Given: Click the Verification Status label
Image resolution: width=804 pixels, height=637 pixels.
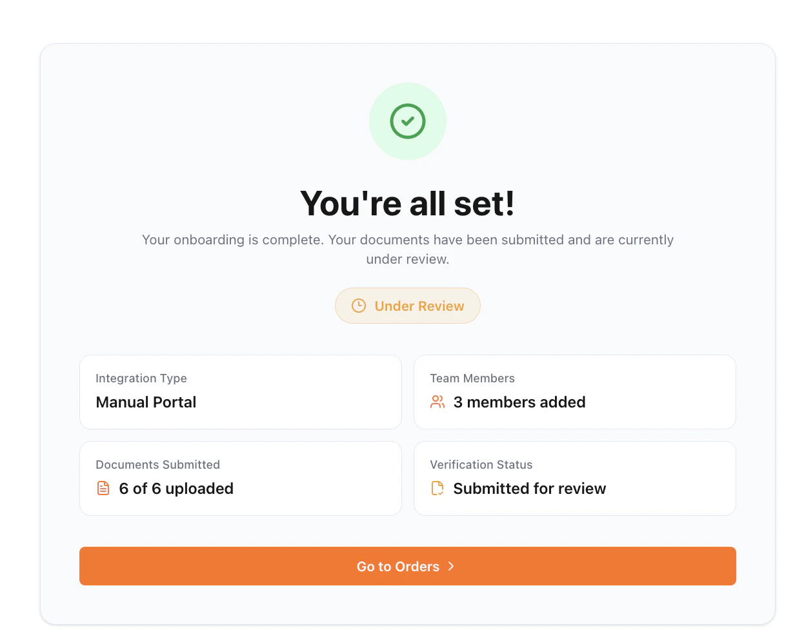Looking at the screenshot, I should click(x=481, y=465).
